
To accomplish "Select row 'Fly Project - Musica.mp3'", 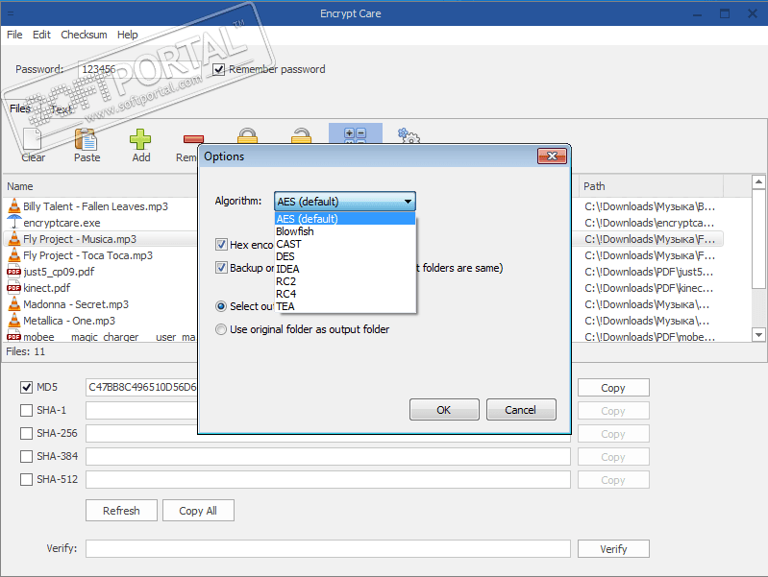I will pos(100,239).
